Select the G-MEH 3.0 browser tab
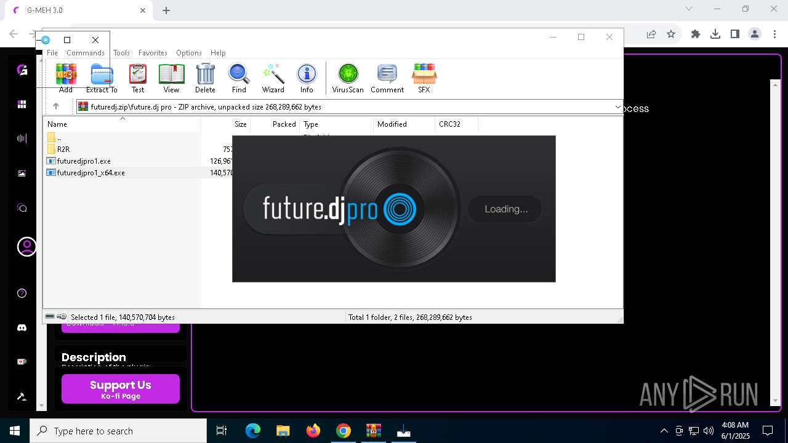Screen dimensions: 788x443 point(79,10)
